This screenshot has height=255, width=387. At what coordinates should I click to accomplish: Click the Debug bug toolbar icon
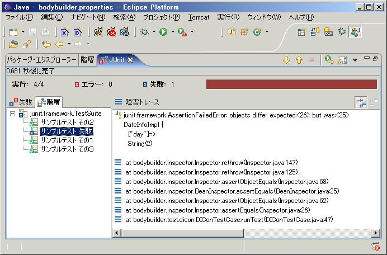(144, 32)
